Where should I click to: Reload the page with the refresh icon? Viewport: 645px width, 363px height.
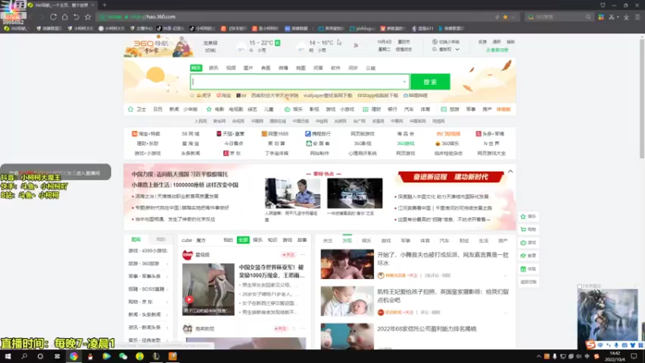(53, 17)
